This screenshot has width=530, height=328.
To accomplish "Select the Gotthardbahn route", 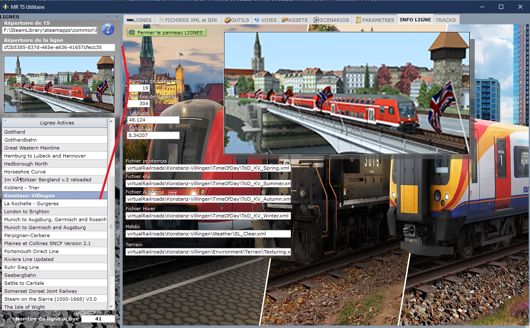I will pos(54,140).
